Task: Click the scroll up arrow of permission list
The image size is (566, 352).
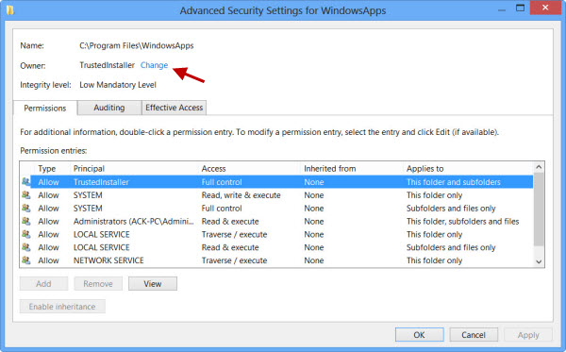Action: pyautogui.click(x=539, y=167)
